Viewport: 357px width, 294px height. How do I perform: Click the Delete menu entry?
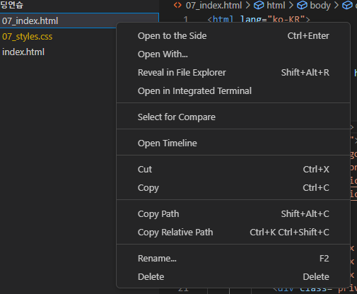[x=233, y=277]
